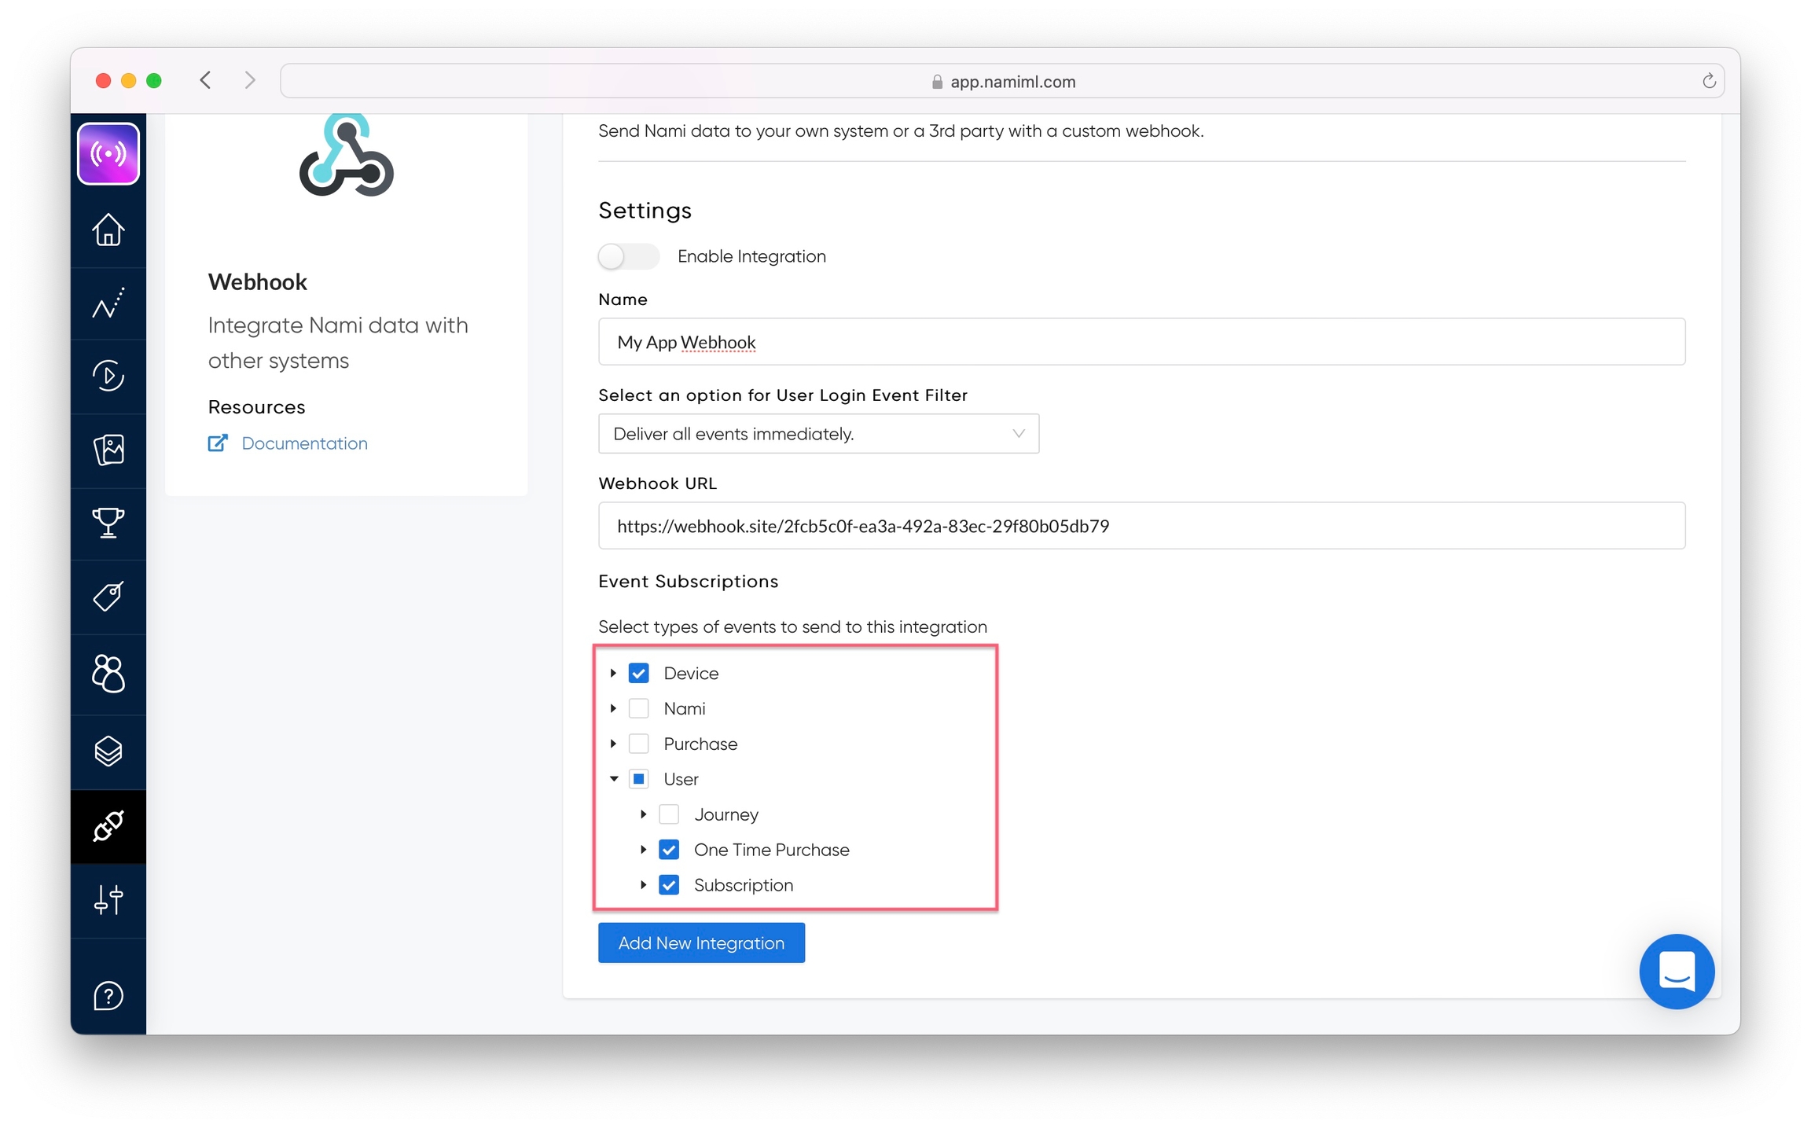Image resolution: width=1811 pixels, height=1128 pixels.
Task: Toggle the Enable Integration switch
Action: click(628, 256)
